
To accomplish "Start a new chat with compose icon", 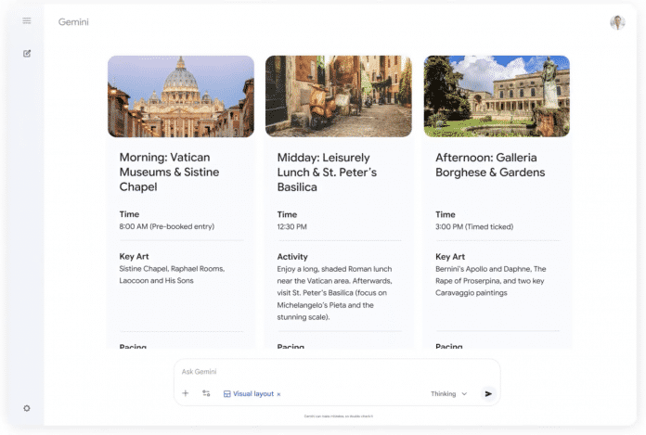I will [27, 54].
